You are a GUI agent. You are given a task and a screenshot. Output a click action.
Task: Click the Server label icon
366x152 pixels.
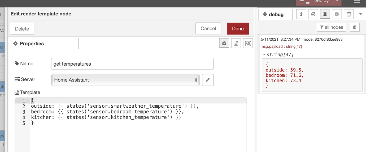point(17,79)
